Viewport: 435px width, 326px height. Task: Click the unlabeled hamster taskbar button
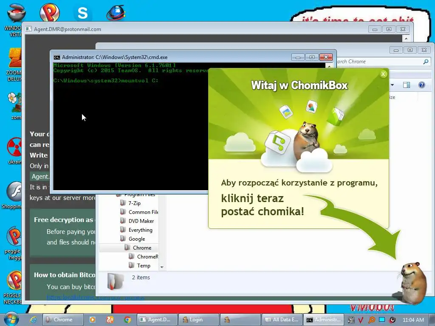coord(240,320)
